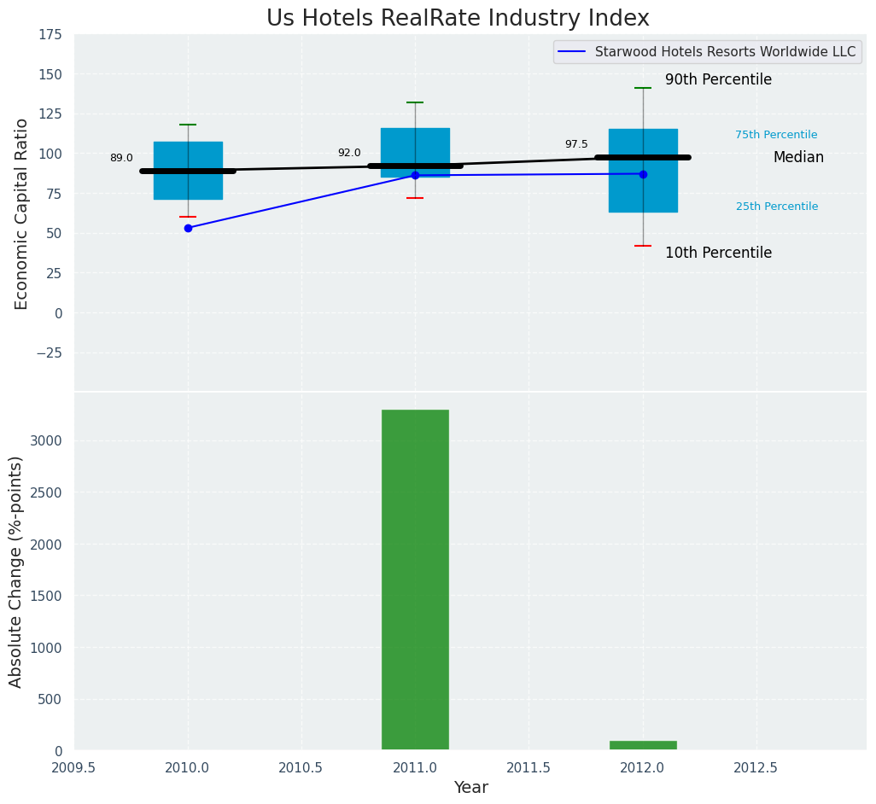Click the 89.0 median value label
876x804 pixels.
(121, 158)
